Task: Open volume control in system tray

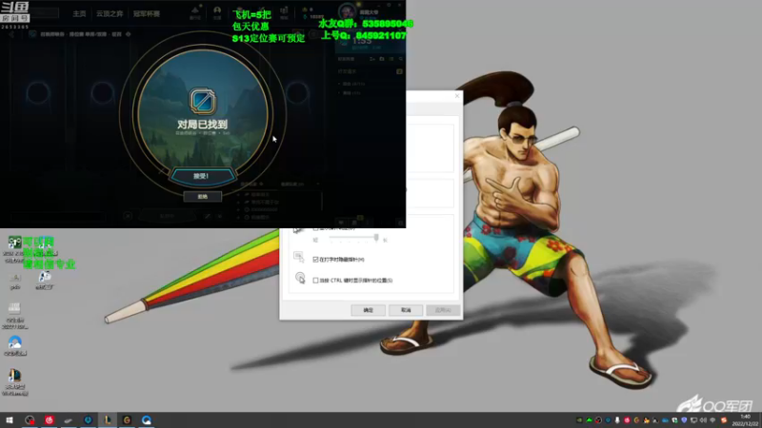Action: click(x=703, y=420)
